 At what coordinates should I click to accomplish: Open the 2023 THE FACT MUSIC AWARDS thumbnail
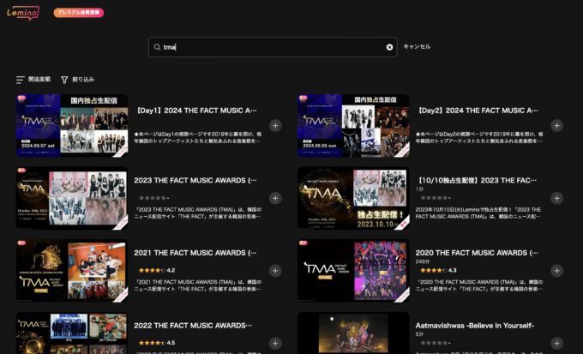[x=72, y=198]
